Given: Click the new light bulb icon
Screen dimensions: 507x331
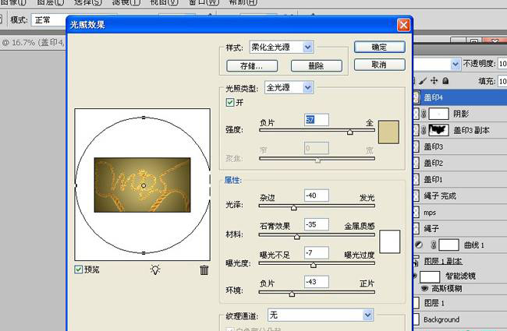Looking at the screenshot, I should point(155,269).
